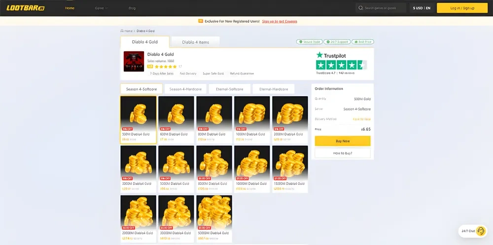Follow the Sign up to get Coupon link
493x245 pixels.
(280, 21)
